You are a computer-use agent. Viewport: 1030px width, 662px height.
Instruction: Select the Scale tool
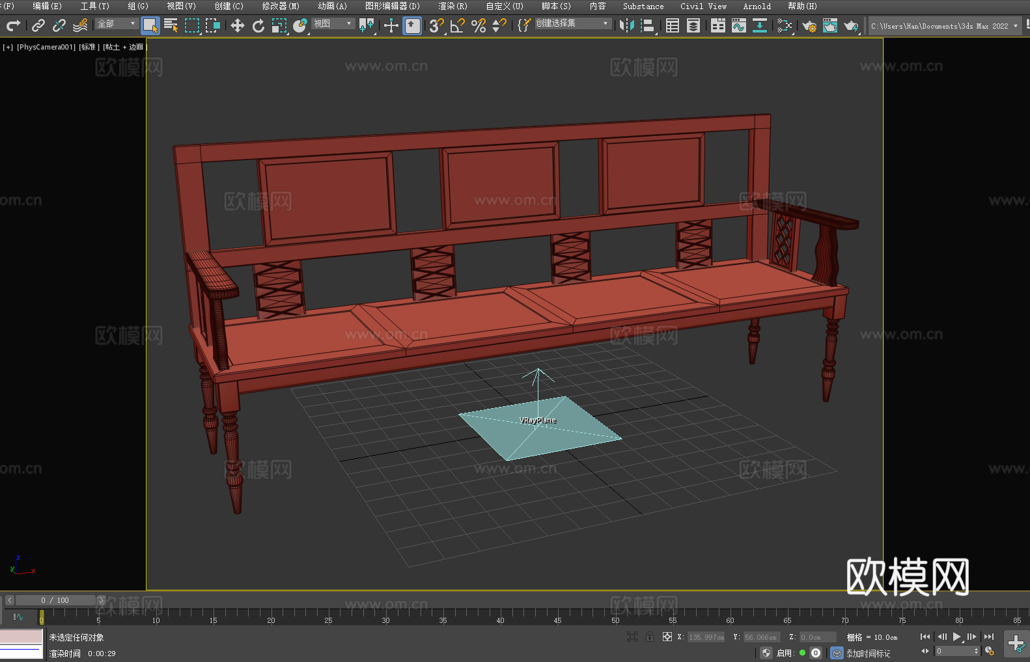coord(279,25)
